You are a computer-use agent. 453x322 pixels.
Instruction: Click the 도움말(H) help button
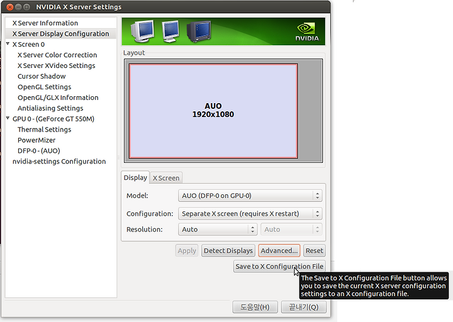click(255, 307)
